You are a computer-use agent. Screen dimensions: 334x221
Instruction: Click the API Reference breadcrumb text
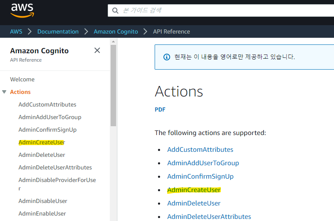click(x=171, y=31)
